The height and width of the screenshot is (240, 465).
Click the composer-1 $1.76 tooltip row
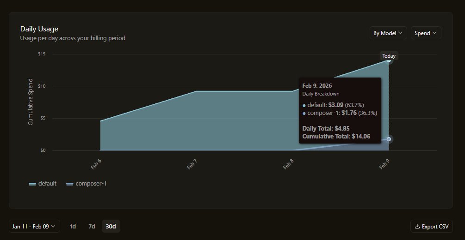point(340,113)
